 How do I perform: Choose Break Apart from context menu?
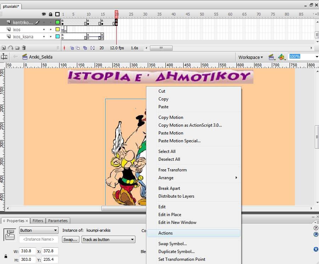pyautogui.click(x=193, y=188)
